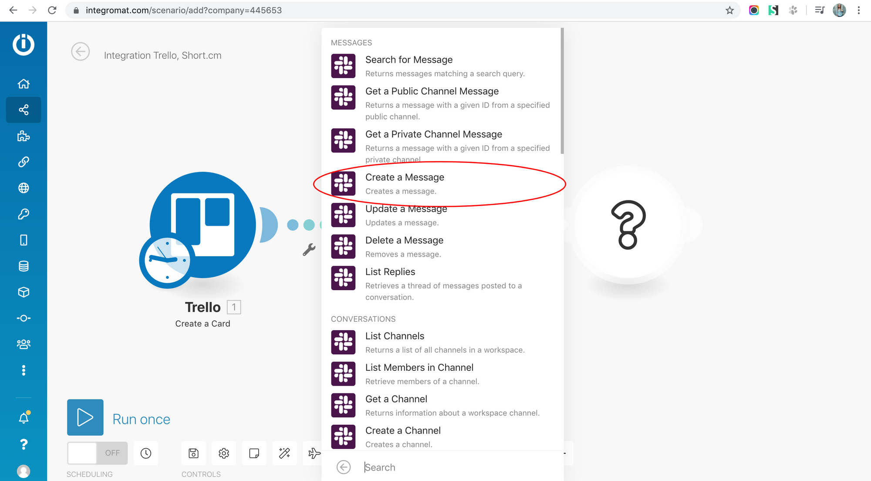Open Webhooks globe icon in sidebar
This screenshot has width=871, height=481.
[24, 188]
